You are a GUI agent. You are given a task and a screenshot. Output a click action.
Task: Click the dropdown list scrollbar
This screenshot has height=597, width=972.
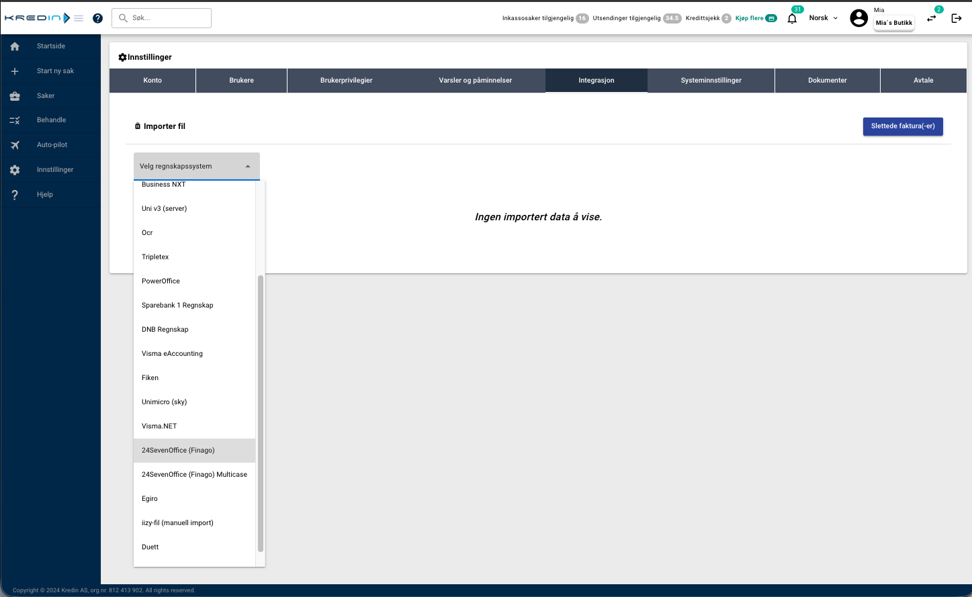tap(261, 413)
